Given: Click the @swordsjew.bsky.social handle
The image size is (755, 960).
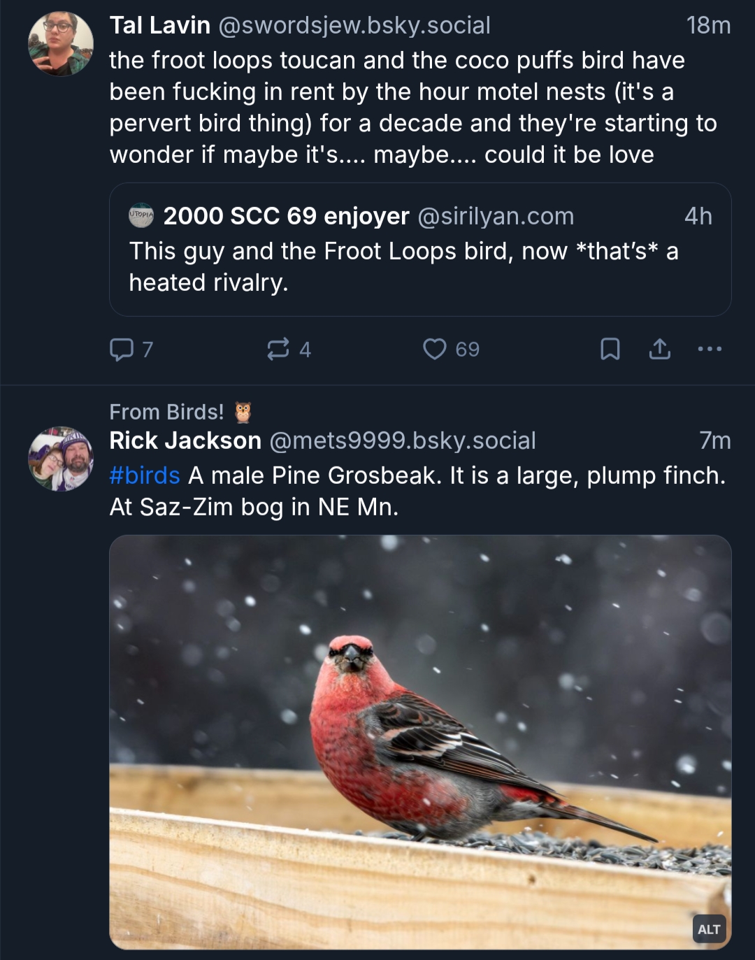Looking at the screenshot, I should [354, 25].
